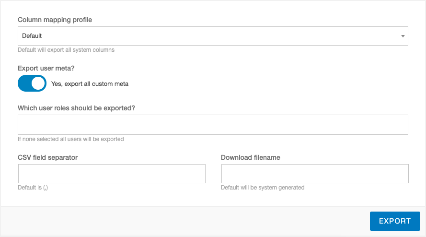Open the Column mapping profile dropdown
This screenshot has height=237, width=426.
213,36
